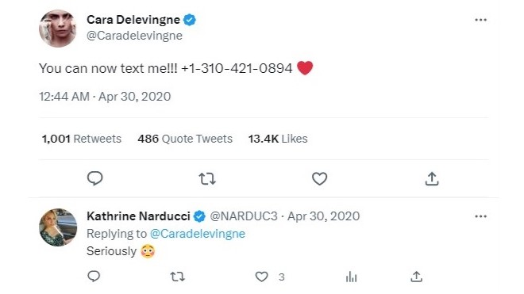524x294 pixels.
Task: Share Kathrine Narducci's reply
Action: click(416, 277)
